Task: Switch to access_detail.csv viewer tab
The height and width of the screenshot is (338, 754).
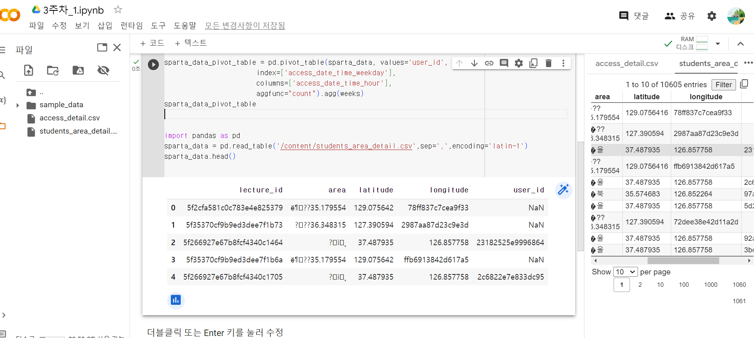Action: click(x=626, y=63)
